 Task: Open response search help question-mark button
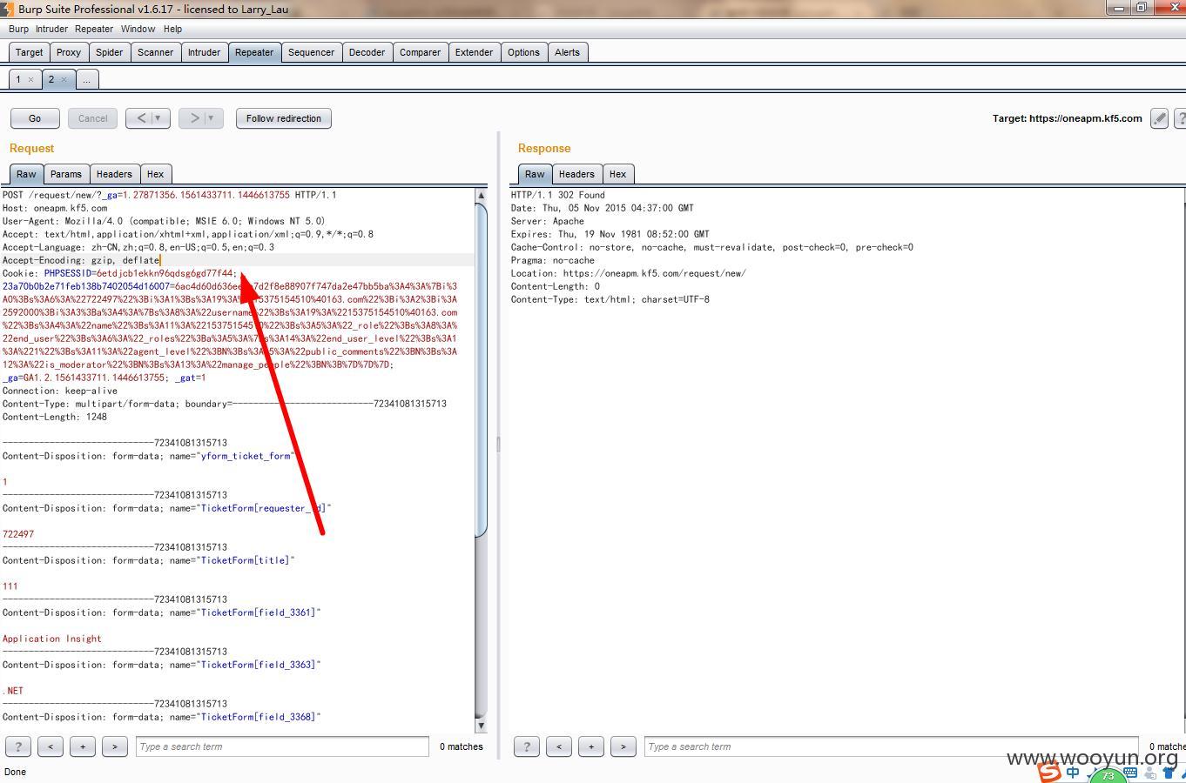click(527, 746)
